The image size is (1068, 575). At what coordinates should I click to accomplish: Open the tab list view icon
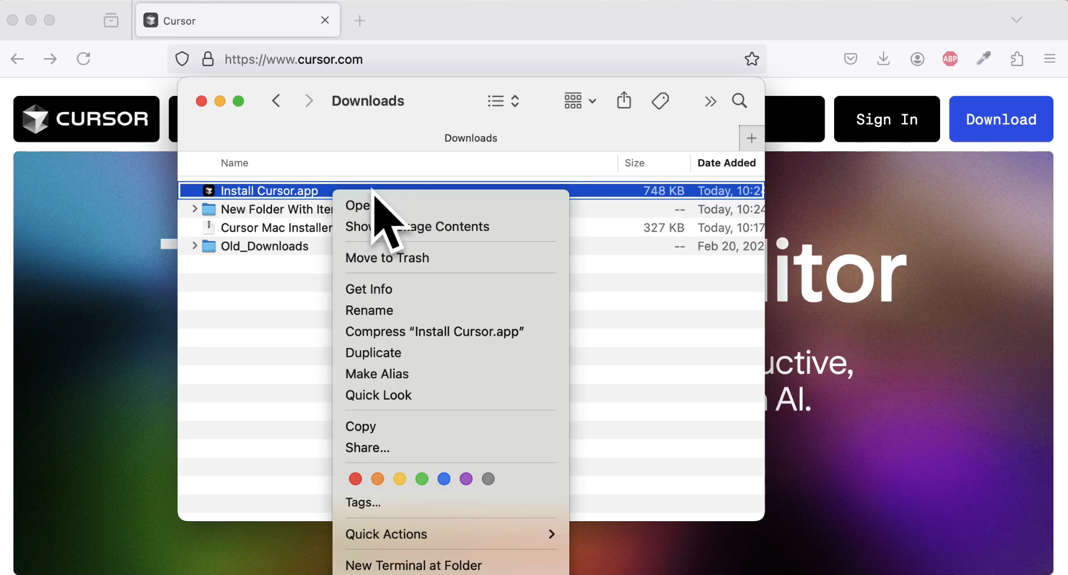(x=111, y=21)
